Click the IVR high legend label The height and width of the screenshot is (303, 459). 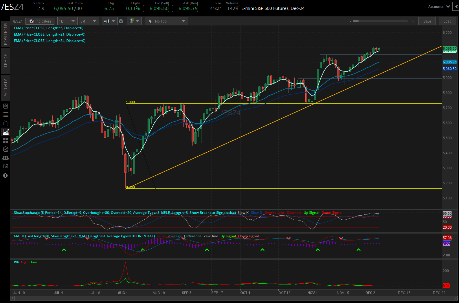point(25,262)
